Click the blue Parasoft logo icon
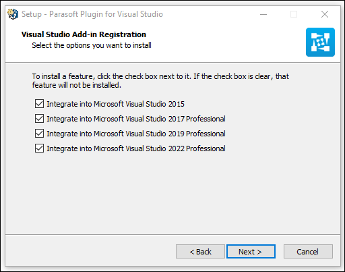 (320, 42)
